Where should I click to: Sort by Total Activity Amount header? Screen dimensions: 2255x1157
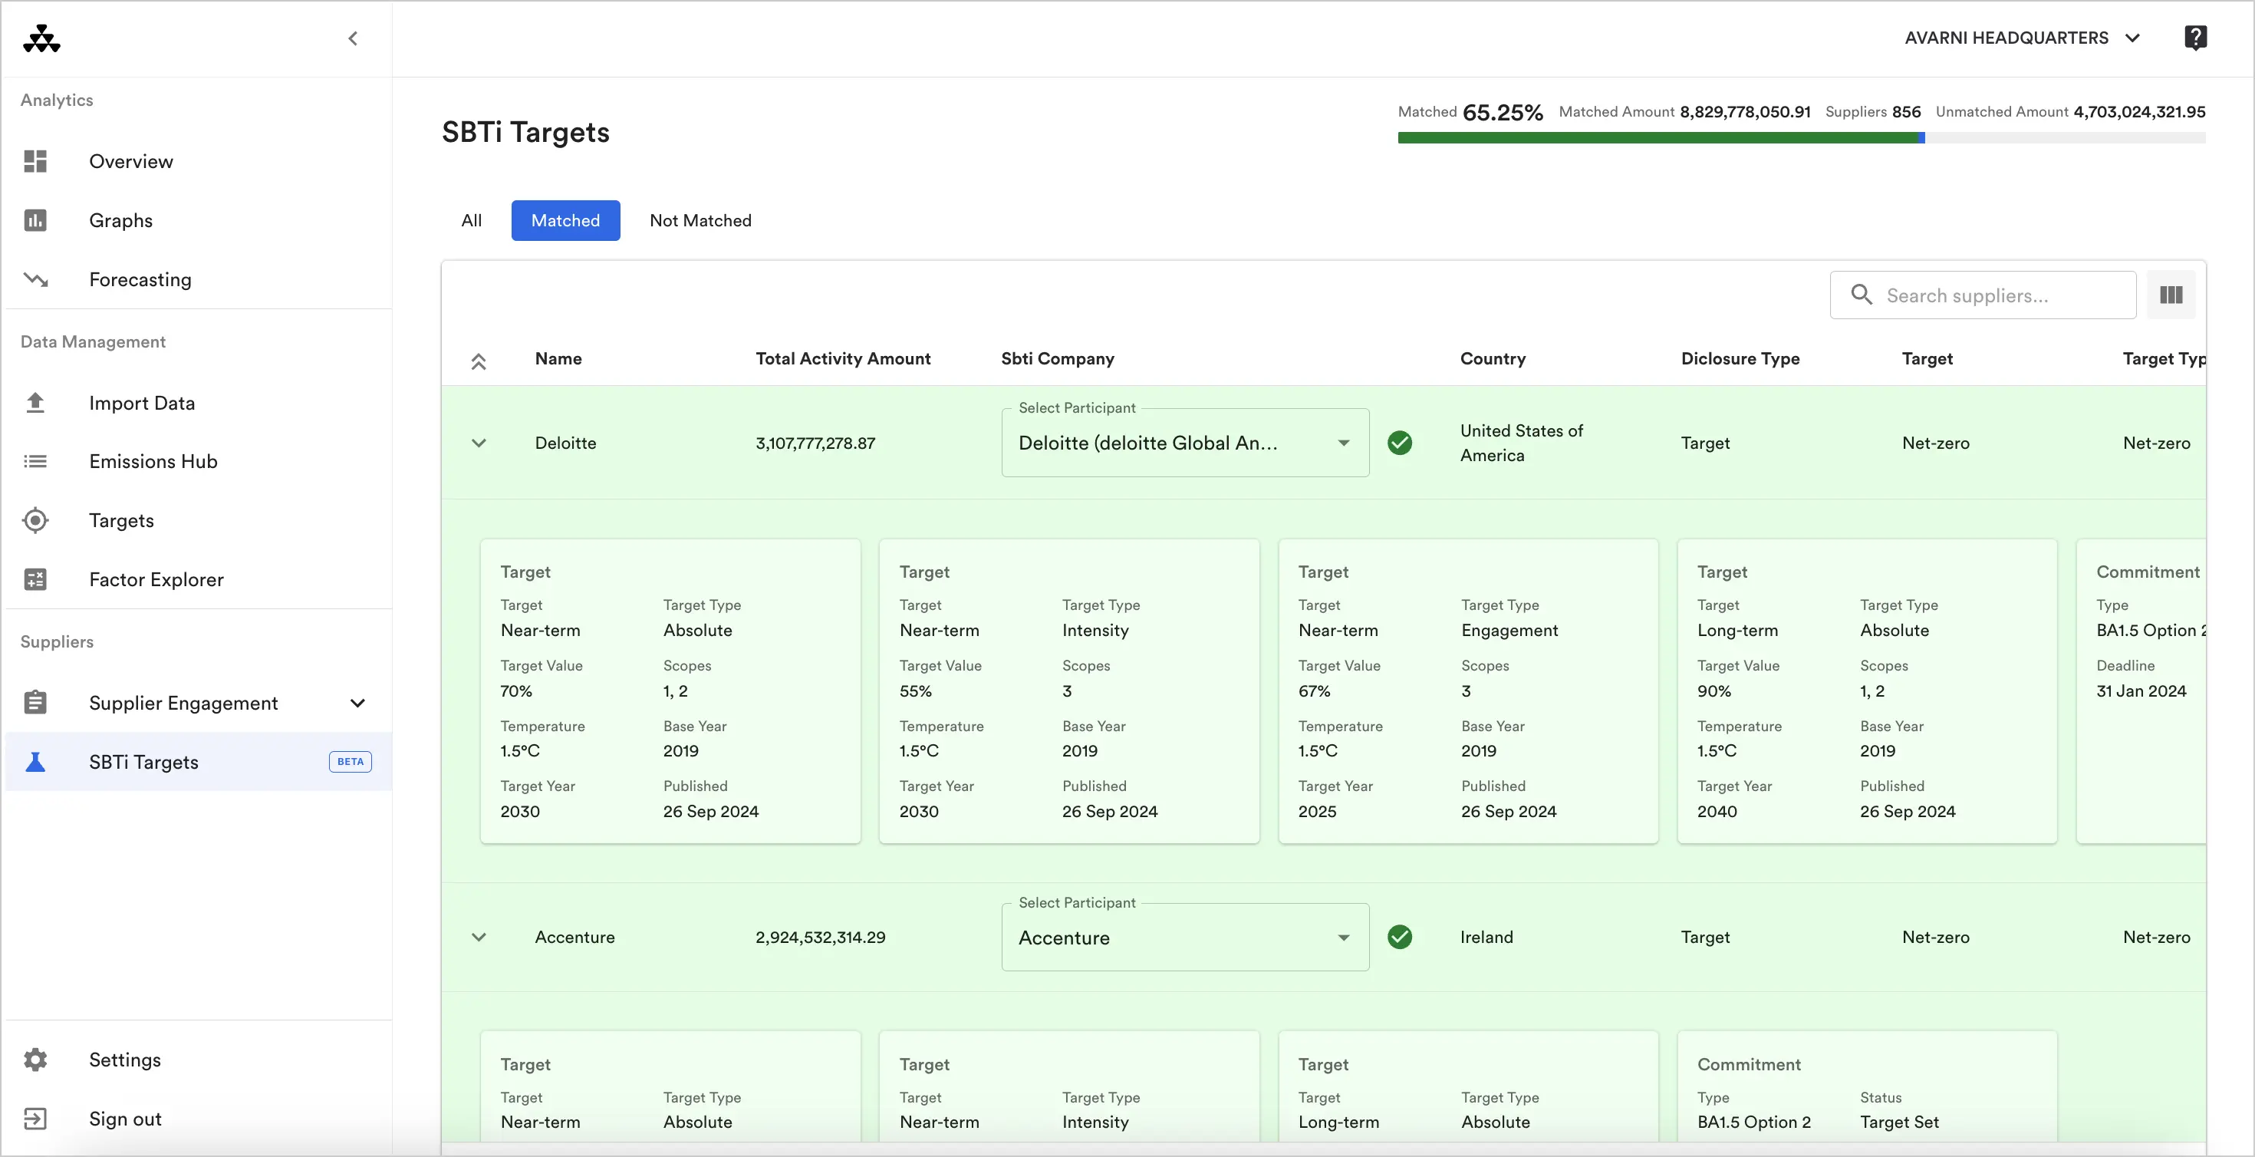click(842, 358)
